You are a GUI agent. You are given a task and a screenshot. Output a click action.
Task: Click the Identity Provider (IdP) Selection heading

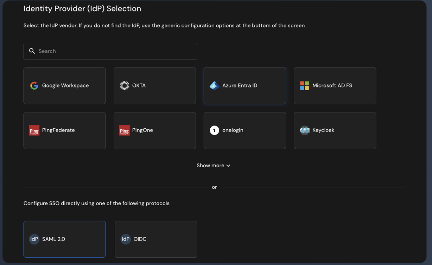coord(82,8)
